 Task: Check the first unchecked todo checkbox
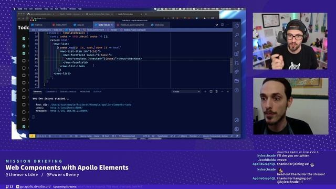pyautogui.click(x=24, y=61)
